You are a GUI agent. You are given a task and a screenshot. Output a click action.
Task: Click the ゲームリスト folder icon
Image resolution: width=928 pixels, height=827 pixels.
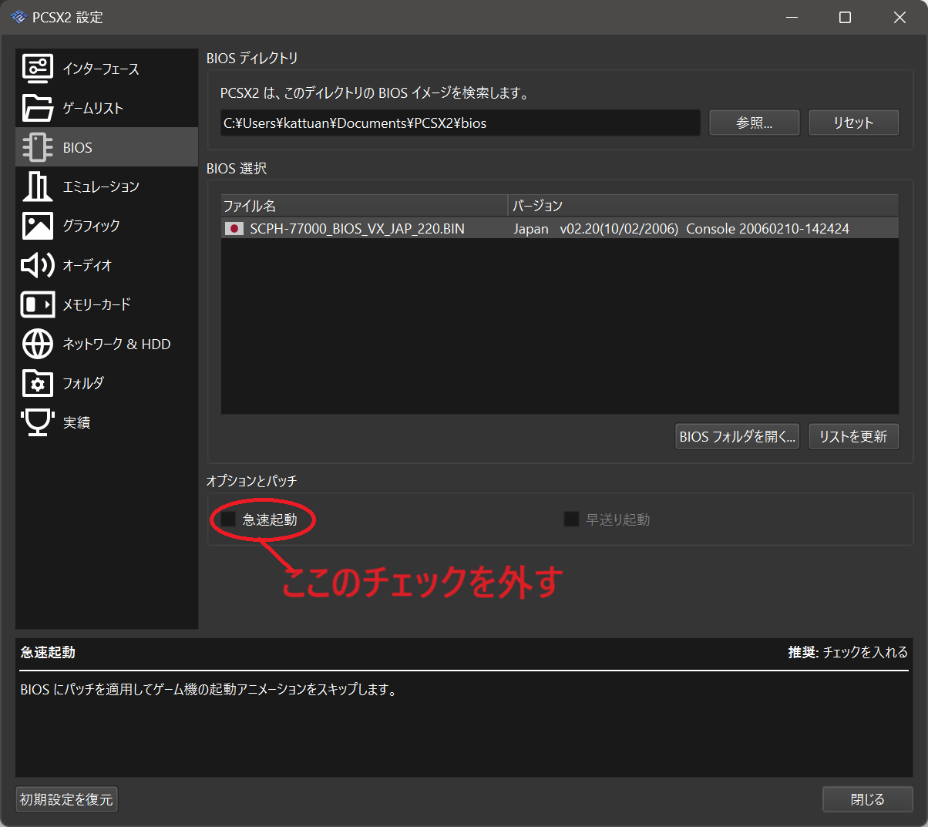[x=38, y=108]
